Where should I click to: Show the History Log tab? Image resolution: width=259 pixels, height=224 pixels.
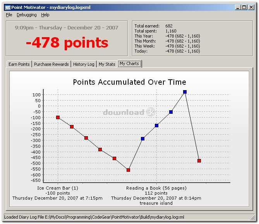[x=84, y=64]
